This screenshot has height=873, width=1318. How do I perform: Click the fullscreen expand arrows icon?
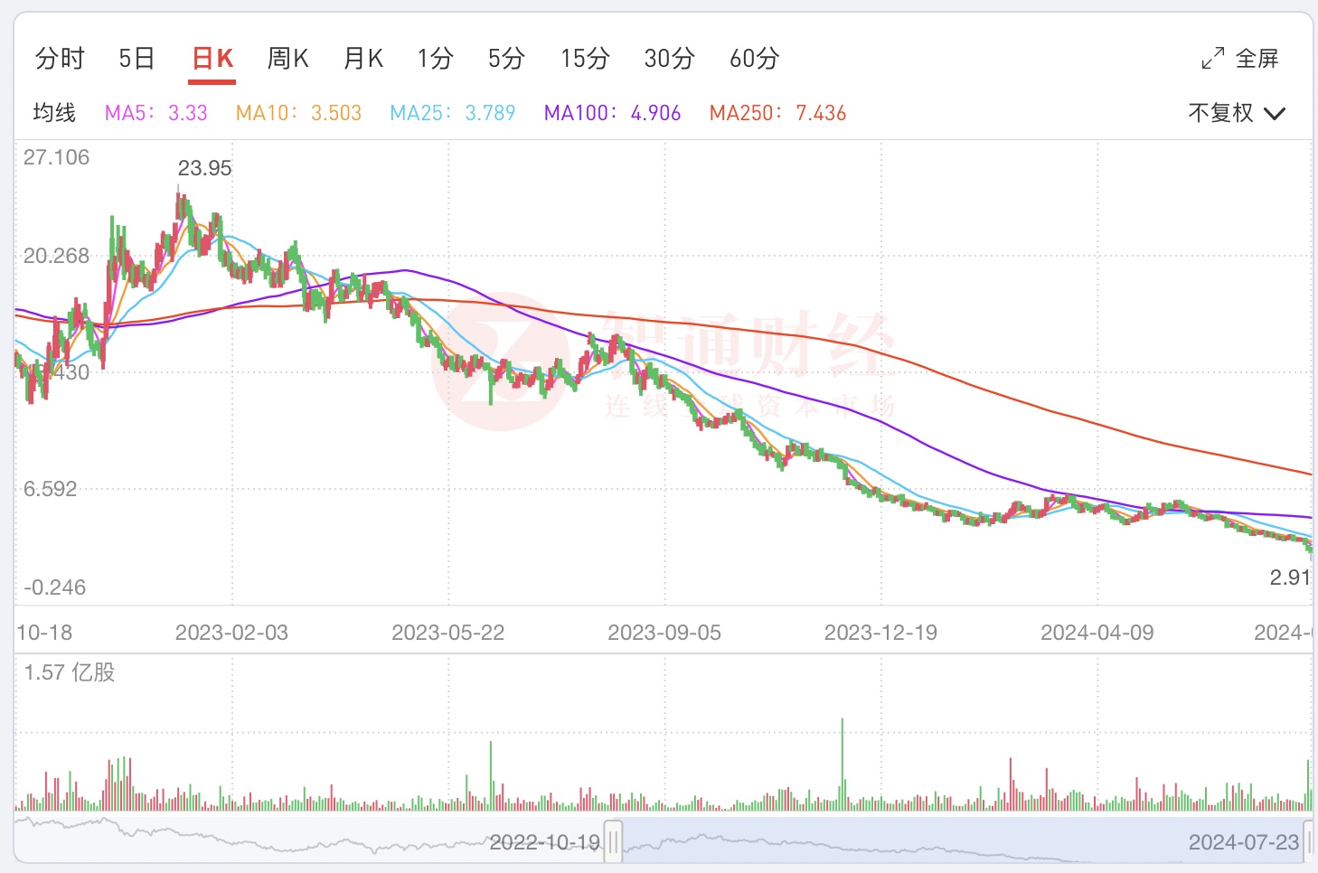tap(1212, 59)
